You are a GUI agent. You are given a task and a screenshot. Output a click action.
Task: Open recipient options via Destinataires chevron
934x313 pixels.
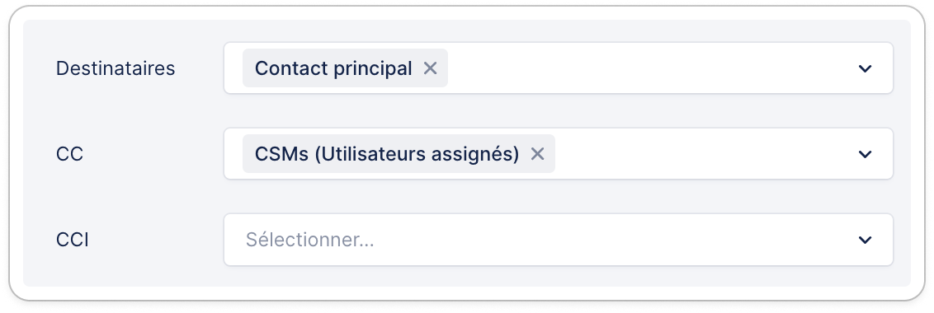865,68
